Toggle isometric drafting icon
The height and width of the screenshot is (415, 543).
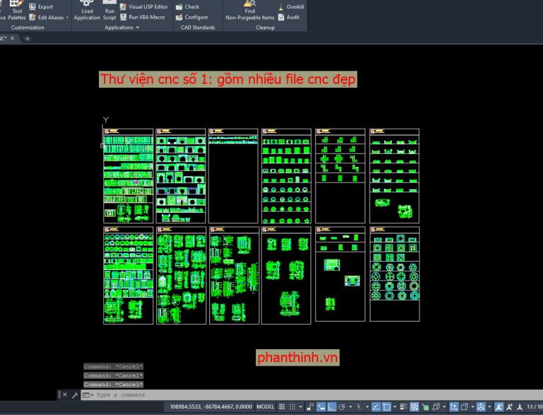coord(358,407)
